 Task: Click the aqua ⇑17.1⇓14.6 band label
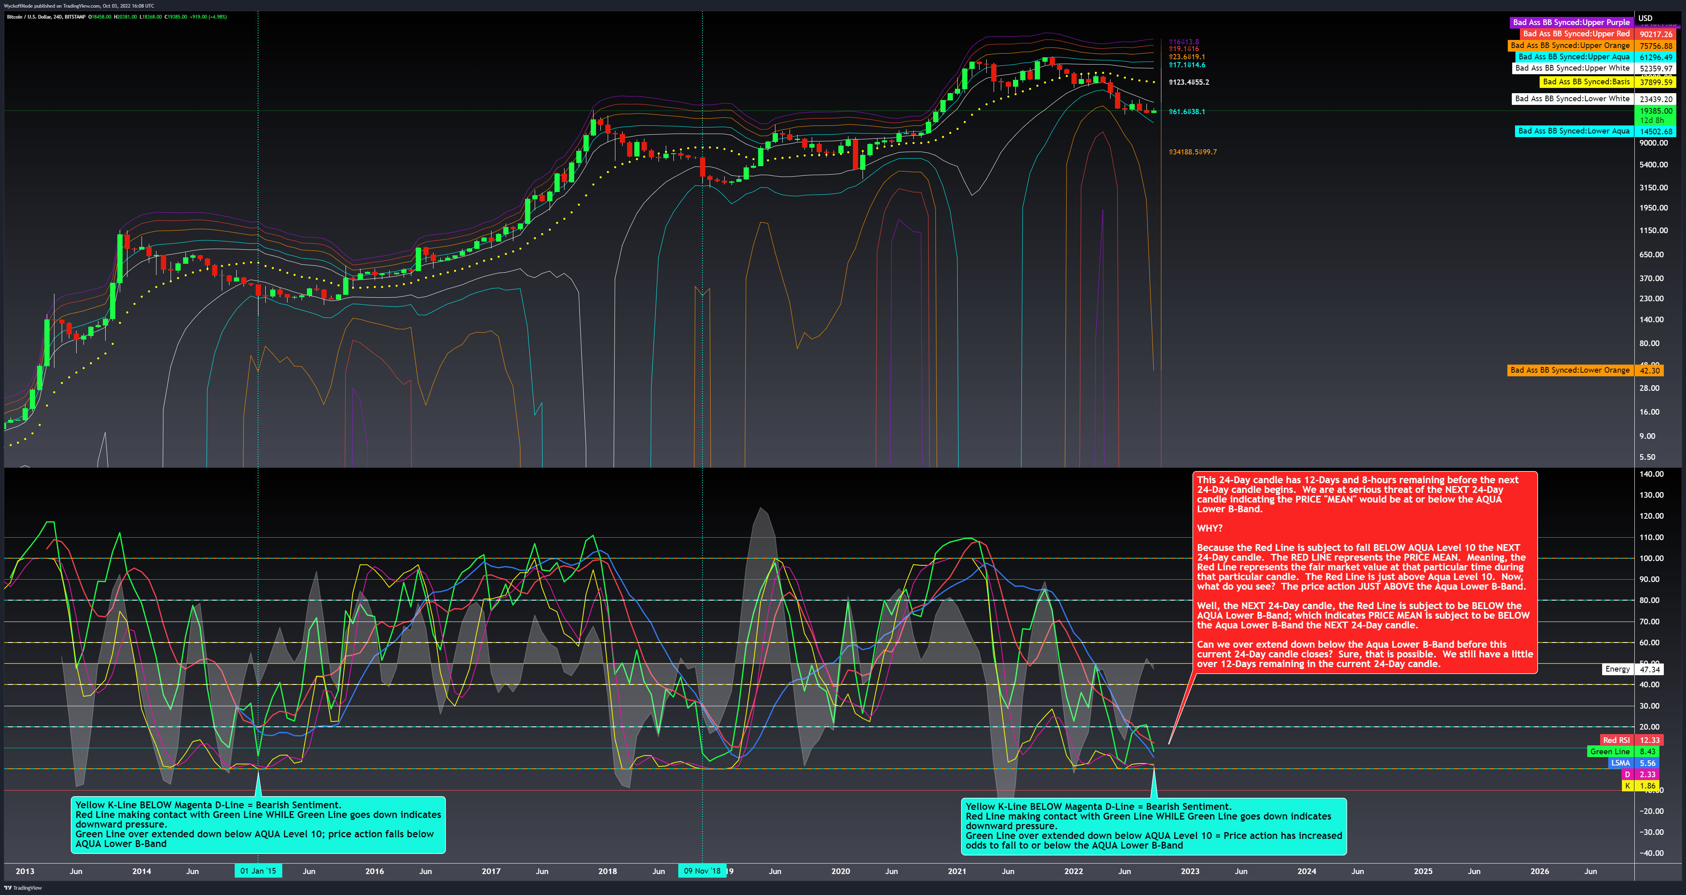pos(1187,65)
